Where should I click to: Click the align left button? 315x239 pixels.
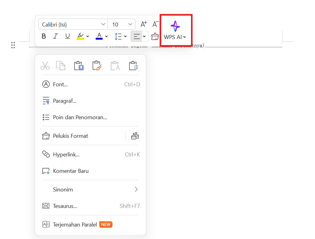tap(136, 36)
